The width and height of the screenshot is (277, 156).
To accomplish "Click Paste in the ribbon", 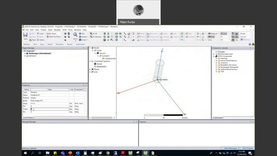I will (32, 40).
